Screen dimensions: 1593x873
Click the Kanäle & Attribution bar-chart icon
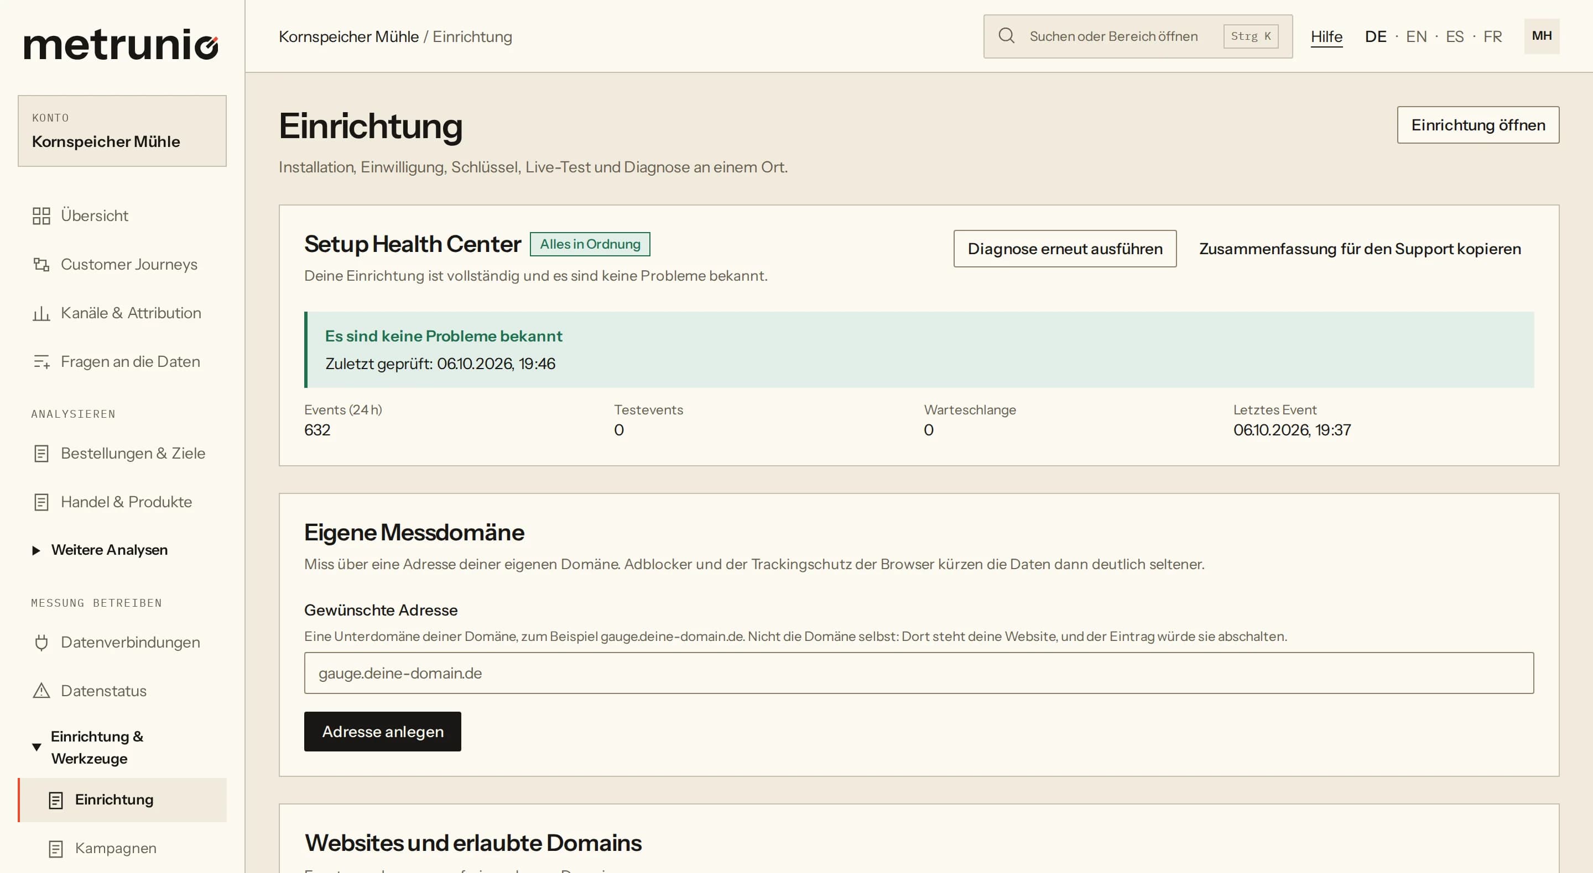(41, 313)
